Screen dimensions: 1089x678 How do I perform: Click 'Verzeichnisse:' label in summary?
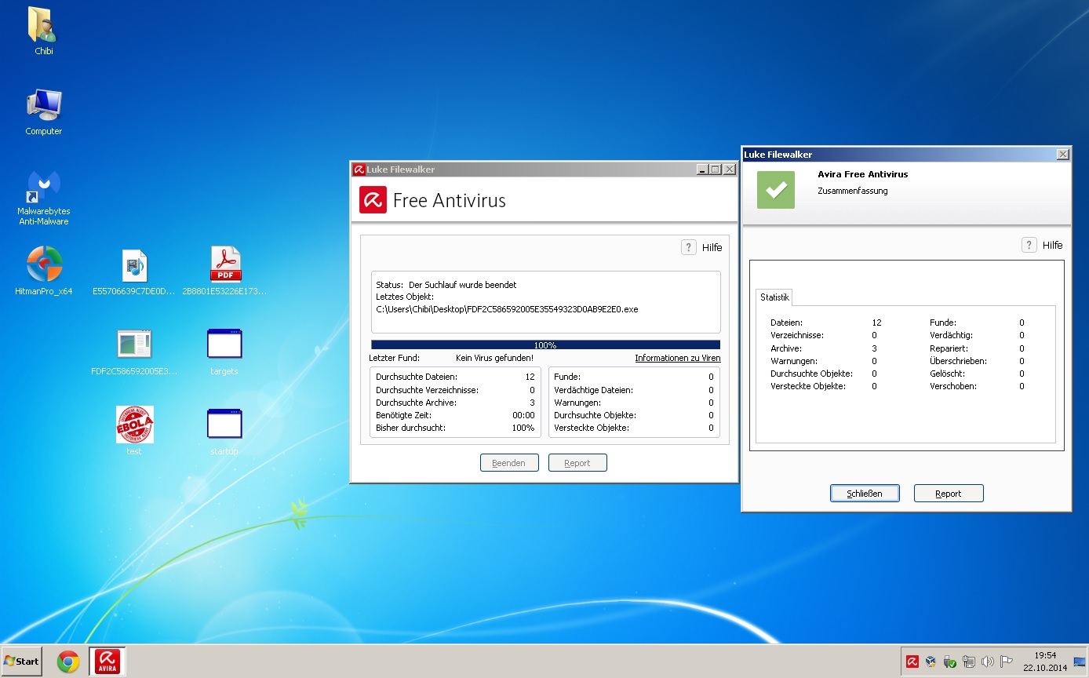tap(797, 335)
